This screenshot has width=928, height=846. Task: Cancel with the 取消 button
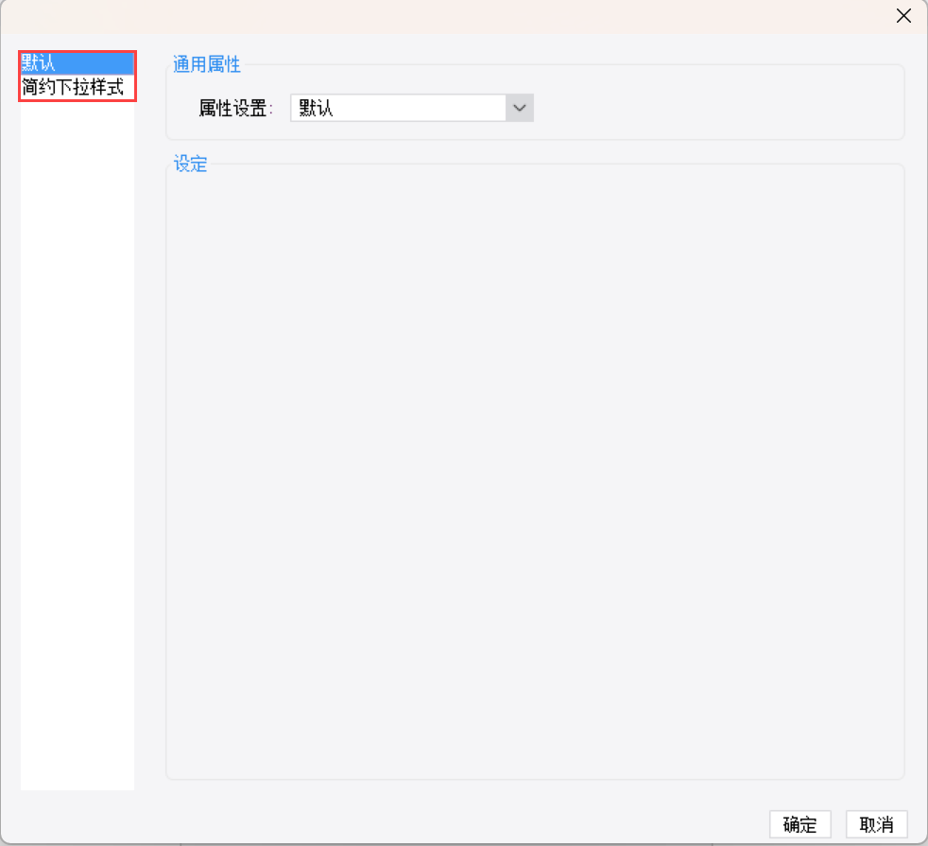pyautogui.click(x=877, y=824)
